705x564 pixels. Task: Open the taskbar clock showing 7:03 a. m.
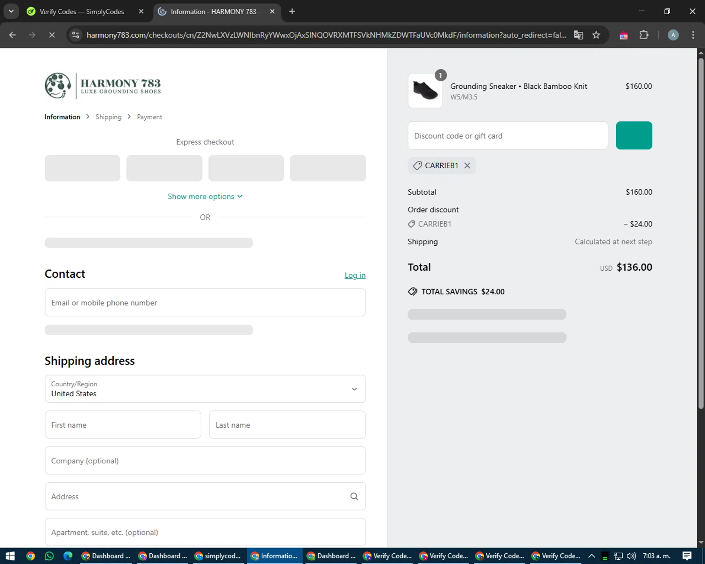(657, 556)
